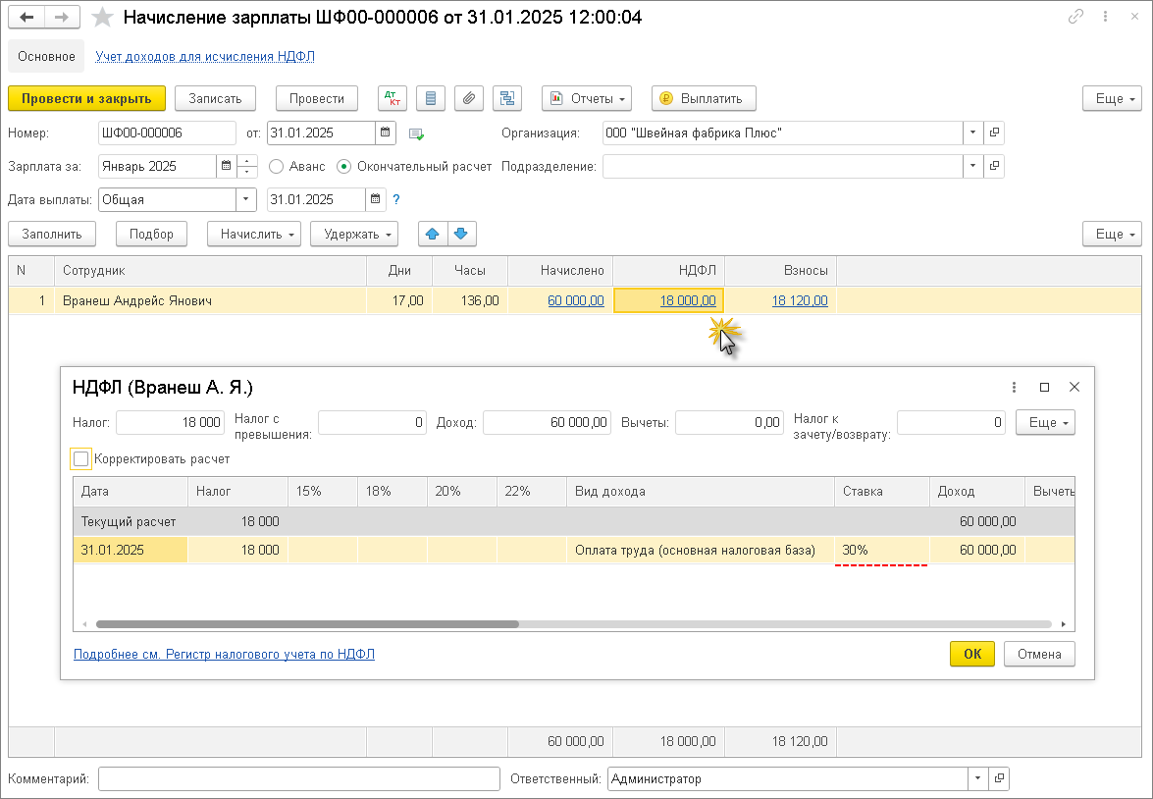Click the Налог field in dialog
1153x799 pixels.
[170, 422]
